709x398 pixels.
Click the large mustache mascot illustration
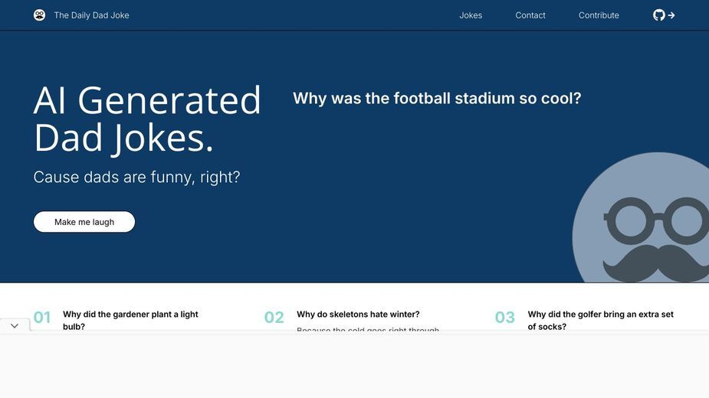coord(640,217)
